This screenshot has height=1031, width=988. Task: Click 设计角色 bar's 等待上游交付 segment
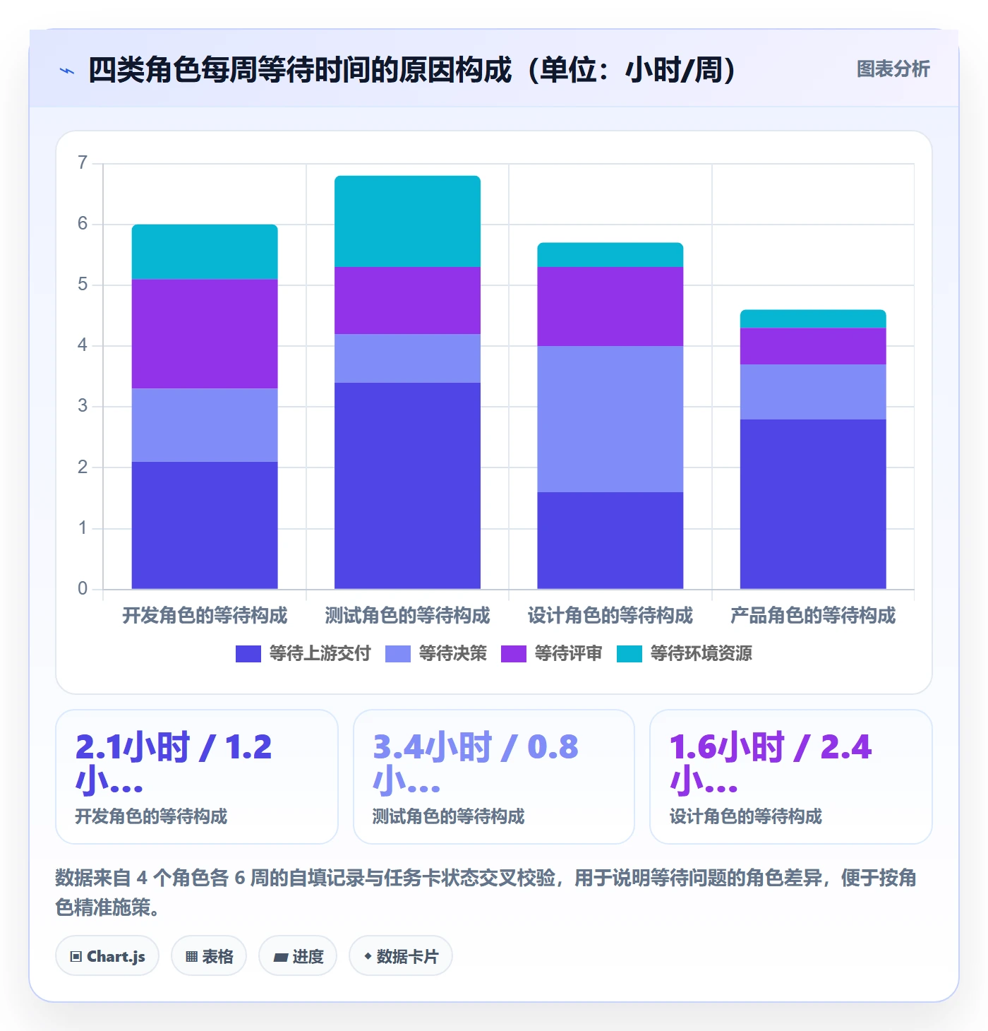point(610,540)
